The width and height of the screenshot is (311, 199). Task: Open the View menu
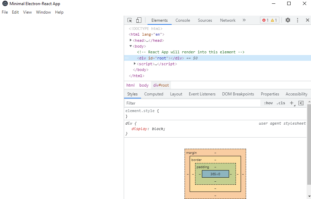(28, 12)
